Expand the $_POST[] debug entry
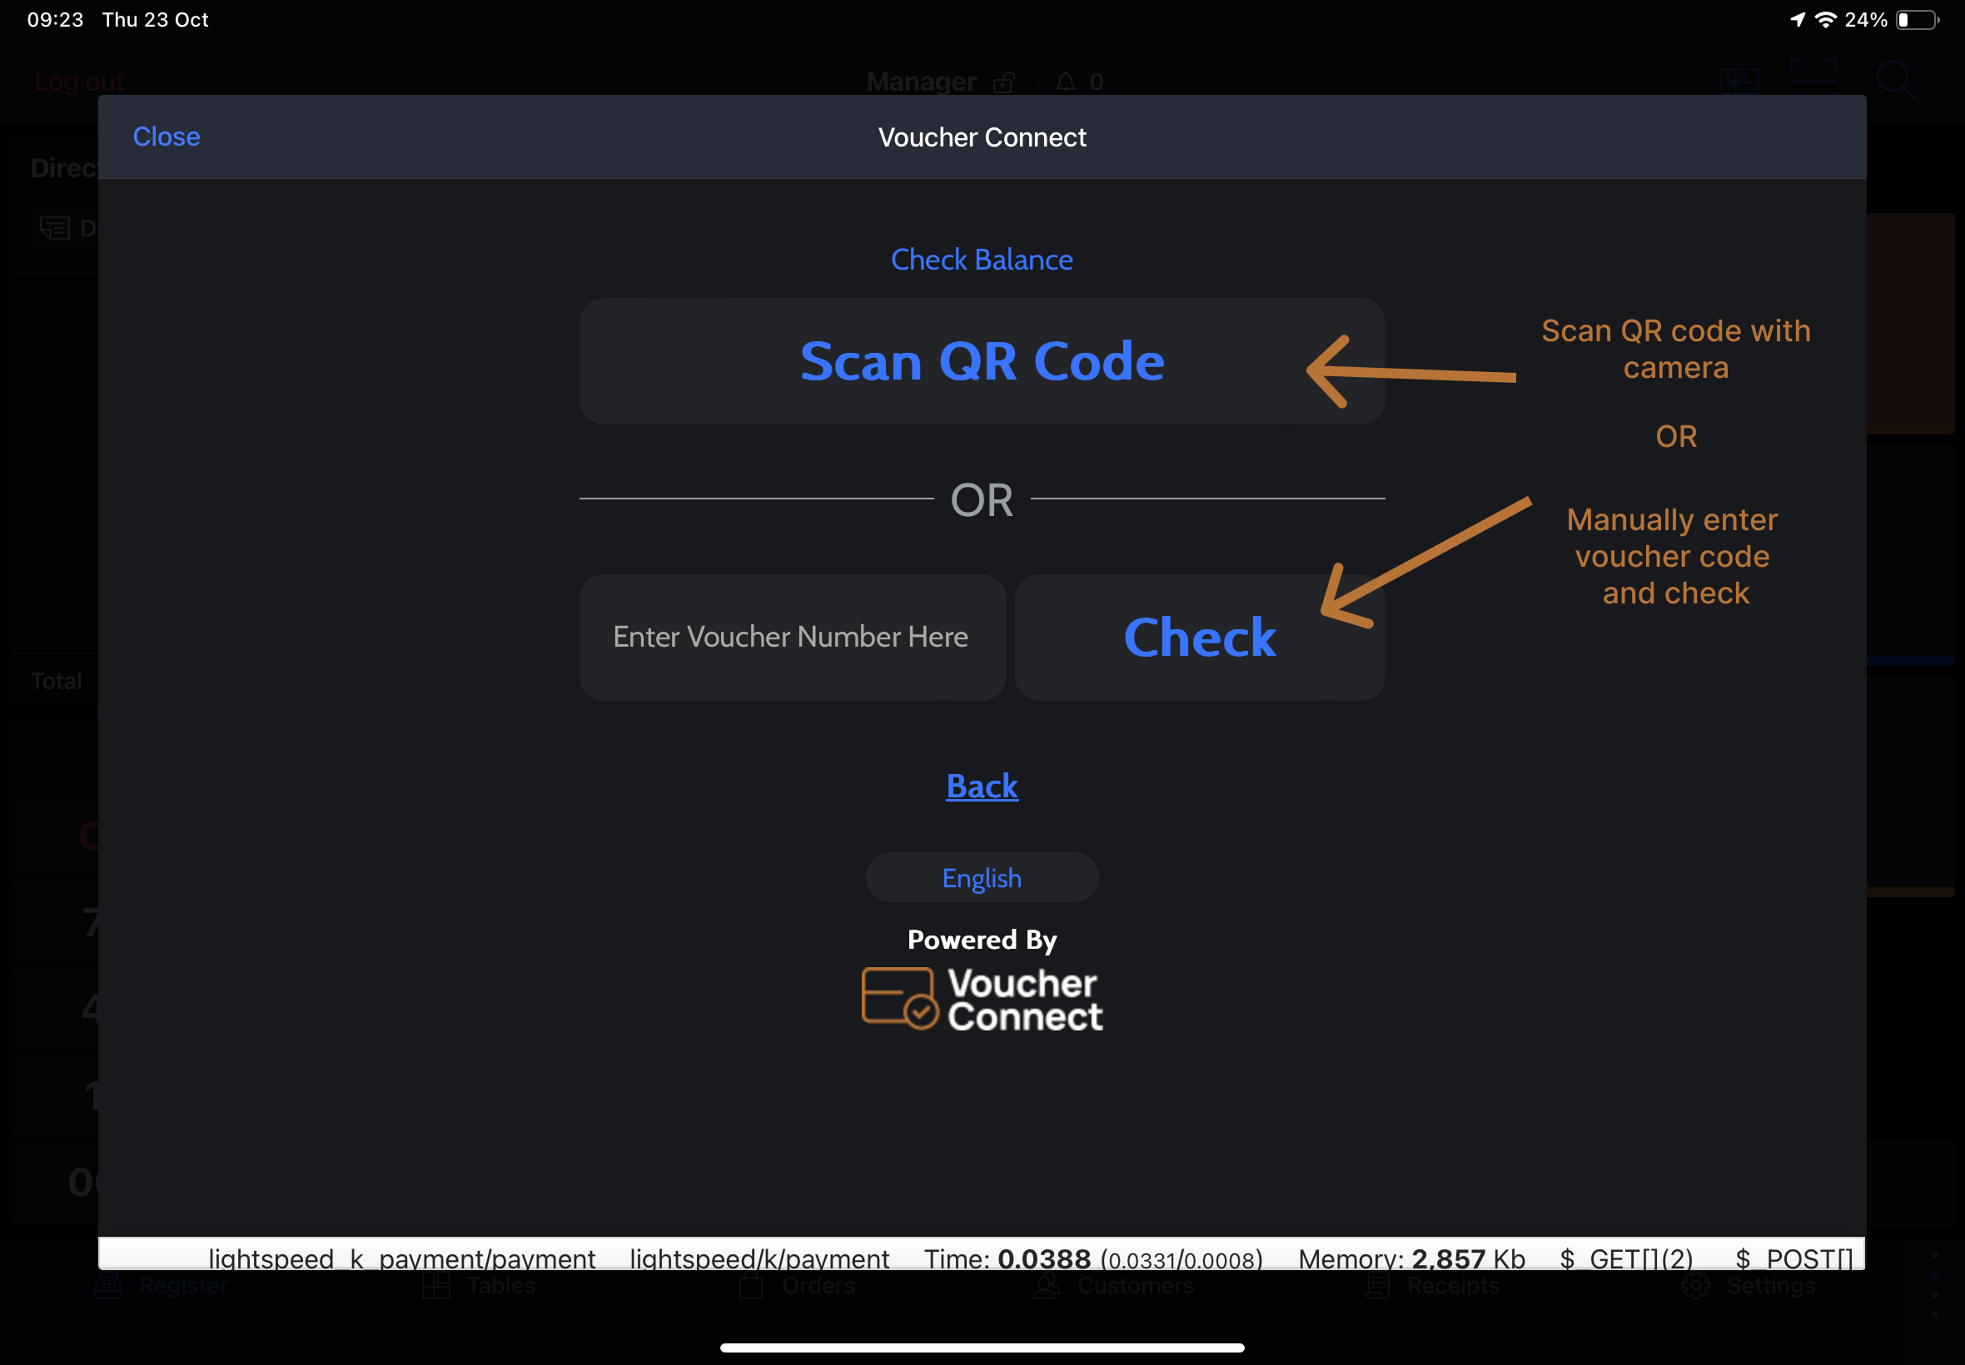The height and width of the screenshot is (1365, 1965). pos(1793,1258)
